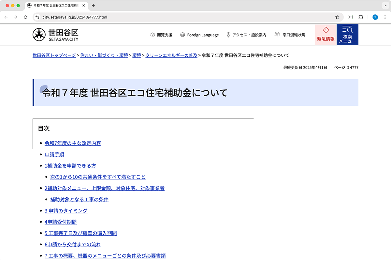This screenshot has height=261, width=391.
Task: Click the 最終更新日 2025年4月1日 text
Action: click(x=305, y=68)
